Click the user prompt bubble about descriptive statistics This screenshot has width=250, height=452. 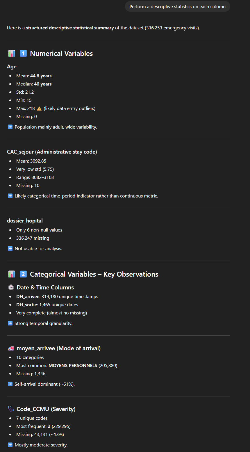coord(177,7)
